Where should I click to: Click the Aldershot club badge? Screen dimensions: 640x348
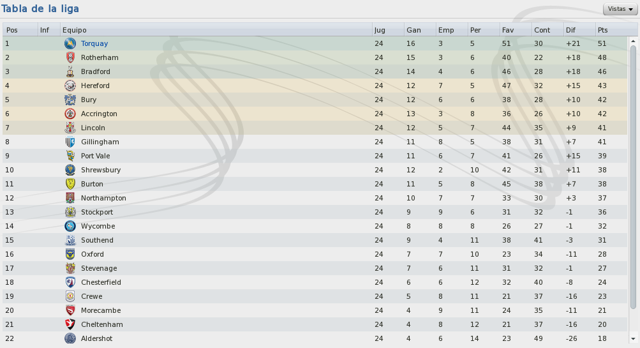(x=70, y=338)
